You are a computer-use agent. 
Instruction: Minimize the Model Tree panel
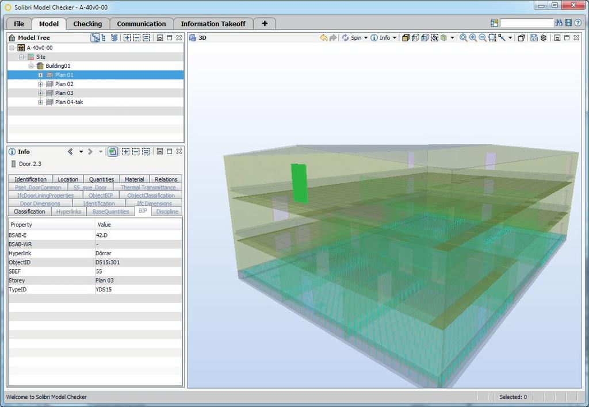pos(160,37)
